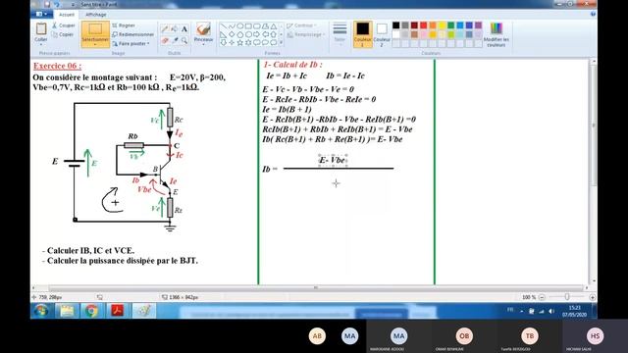Choose the green color swatch
The height and width of the screenshot is (353, 628).
pyautogui.click(x=451, y=25)
